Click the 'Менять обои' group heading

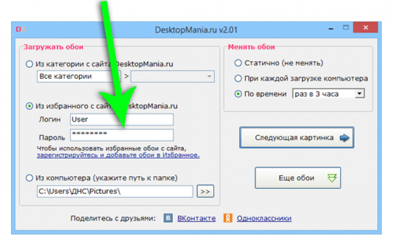(x=251, y=47)
